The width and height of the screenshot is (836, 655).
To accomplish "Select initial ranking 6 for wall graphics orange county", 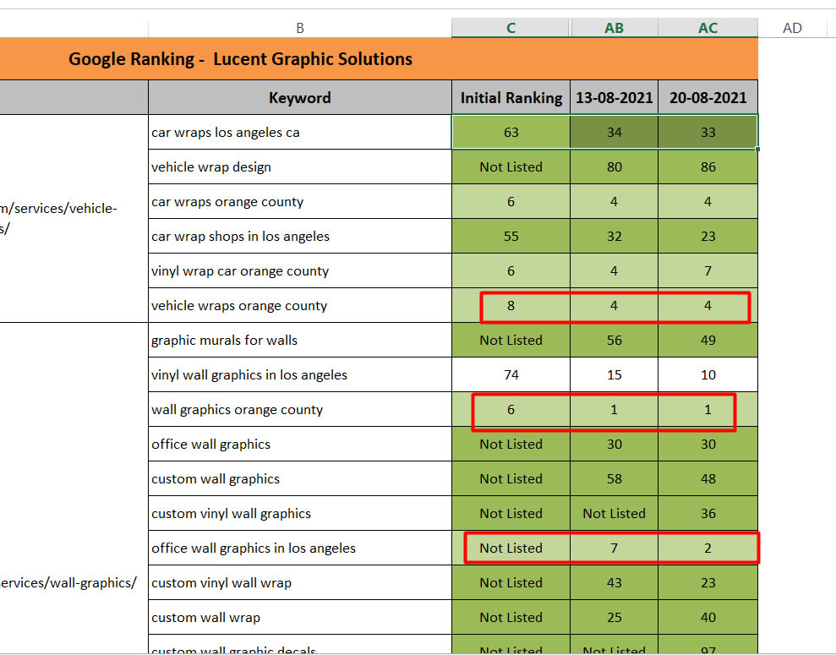I will pos(511,409).
